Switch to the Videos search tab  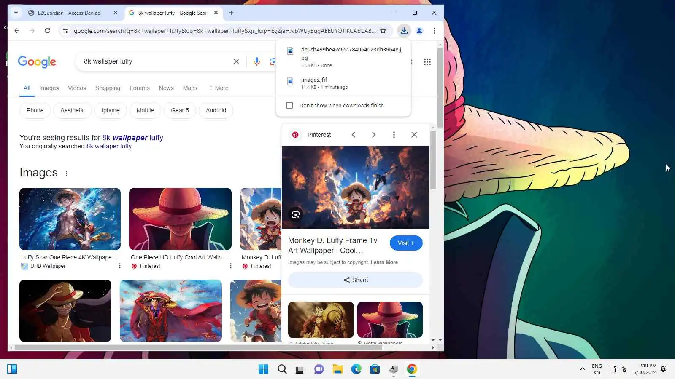click(77, 88)
